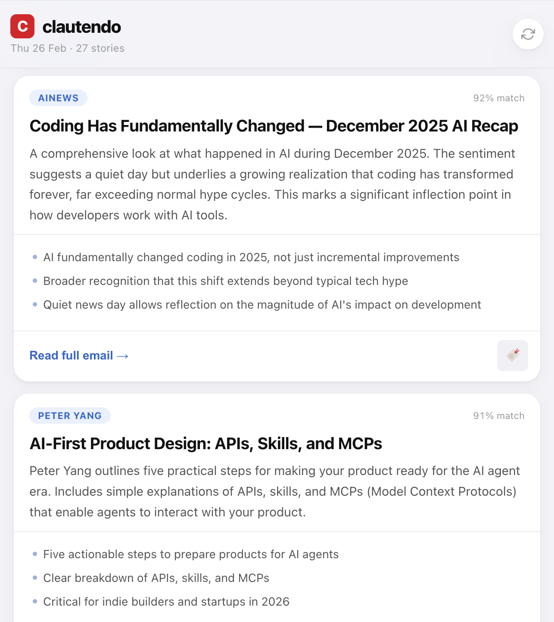Open Read full email for the December recap

click(72, 356)
